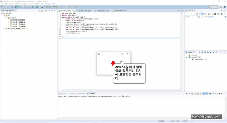Open the Window menu
The height and width of the screenshot is (123, 227).
47,4
